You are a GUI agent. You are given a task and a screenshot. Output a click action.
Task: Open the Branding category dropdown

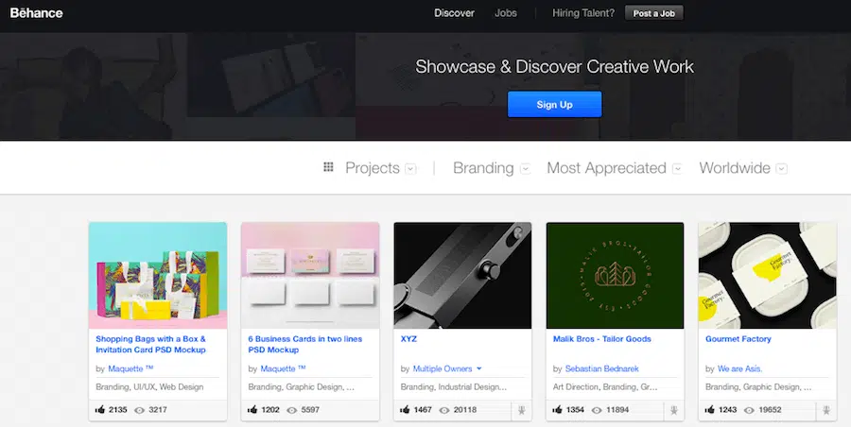[x=525, y=169]
